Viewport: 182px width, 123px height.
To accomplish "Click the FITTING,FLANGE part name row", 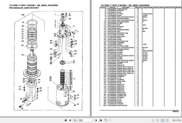I will (x=123, y=46).
